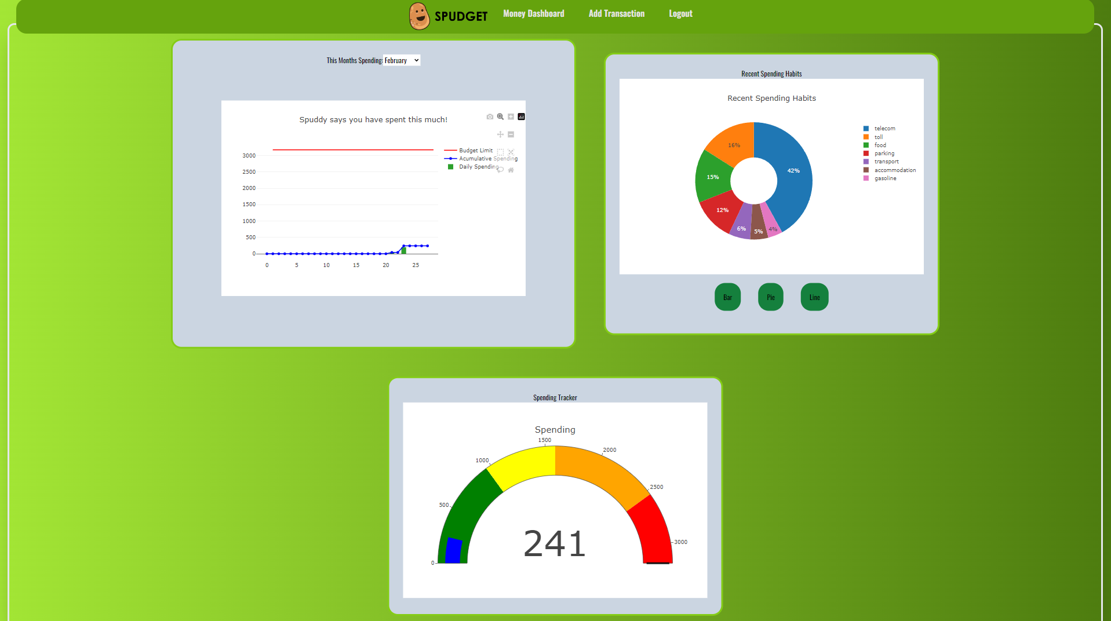Click the camera icon to download chart
The image size is (1111, 621).
[490, 116]
